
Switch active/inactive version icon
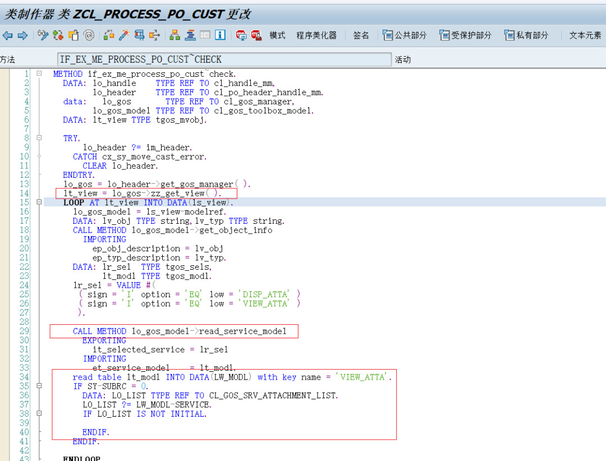pos(58,35)
